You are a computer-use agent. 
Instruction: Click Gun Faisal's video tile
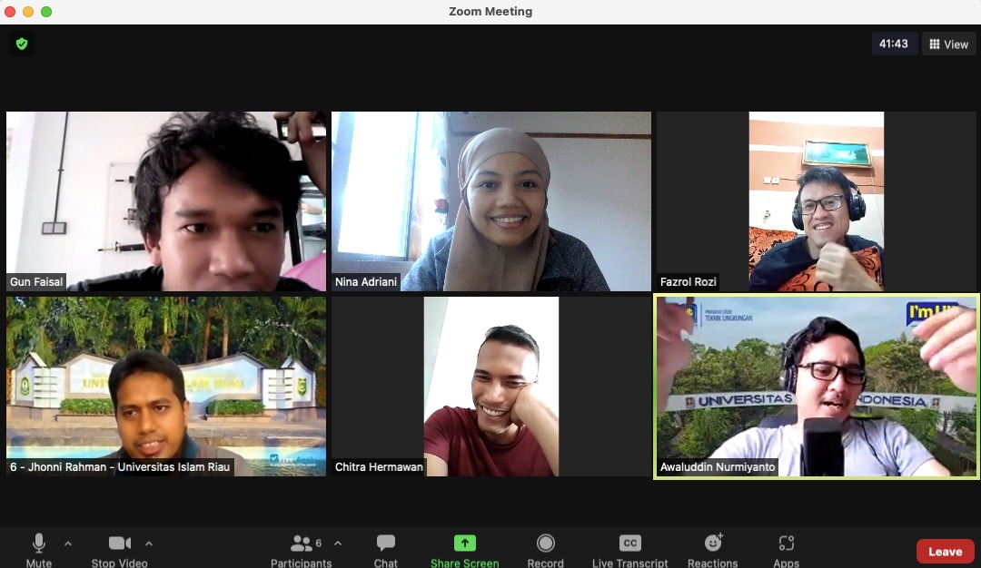pyautogui.click(x=166, y=201)
